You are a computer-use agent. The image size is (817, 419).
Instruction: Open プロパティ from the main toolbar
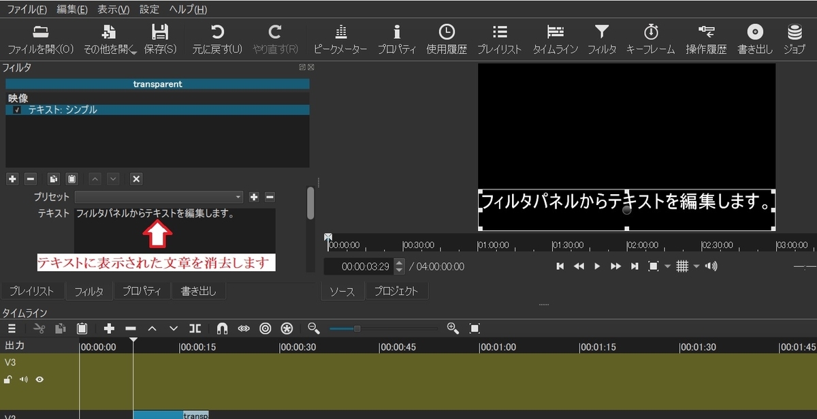tap(397, 39)
